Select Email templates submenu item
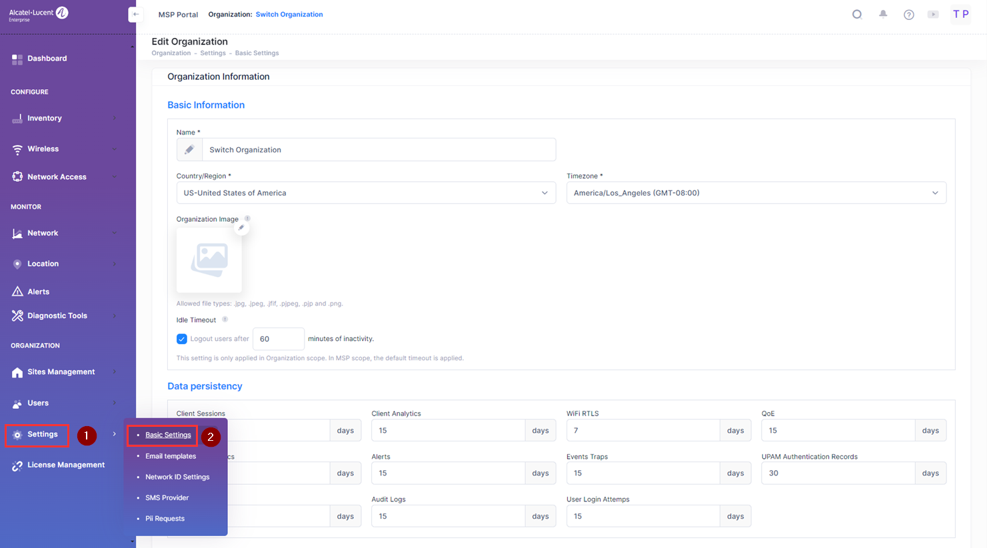 pyautogui.click(x=171, y=456)
